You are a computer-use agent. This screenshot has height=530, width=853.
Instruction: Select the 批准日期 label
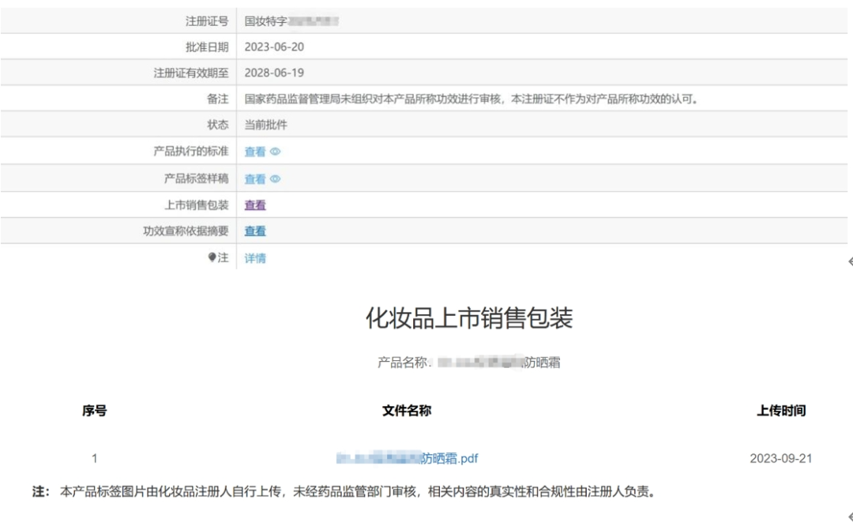(207, 47)
